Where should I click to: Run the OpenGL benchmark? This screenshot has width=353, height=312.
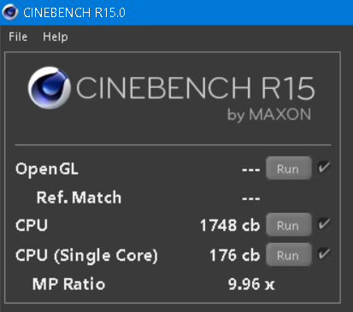288,168
